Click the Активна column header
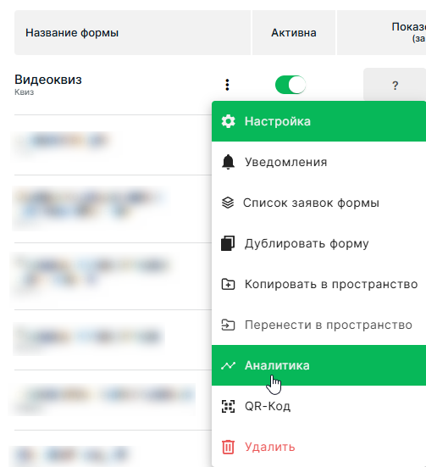 294,33
